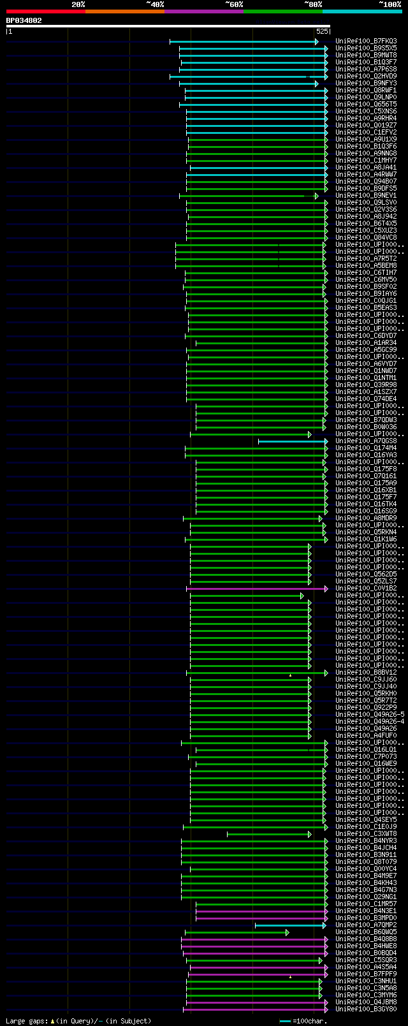Select label UniRef100_A9RHR4
This screenshot has width=408, height=1026.
coord(366,119)
